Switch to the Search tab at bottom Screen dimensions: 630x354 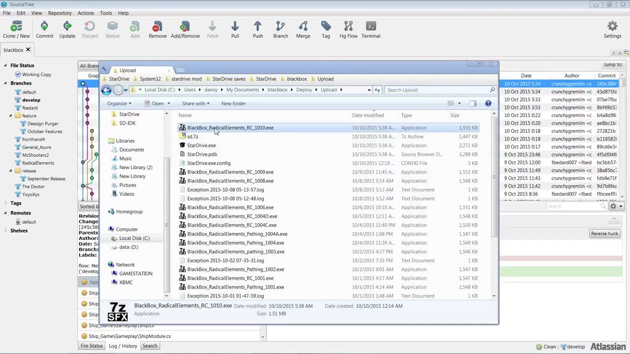tap(150, 346)
